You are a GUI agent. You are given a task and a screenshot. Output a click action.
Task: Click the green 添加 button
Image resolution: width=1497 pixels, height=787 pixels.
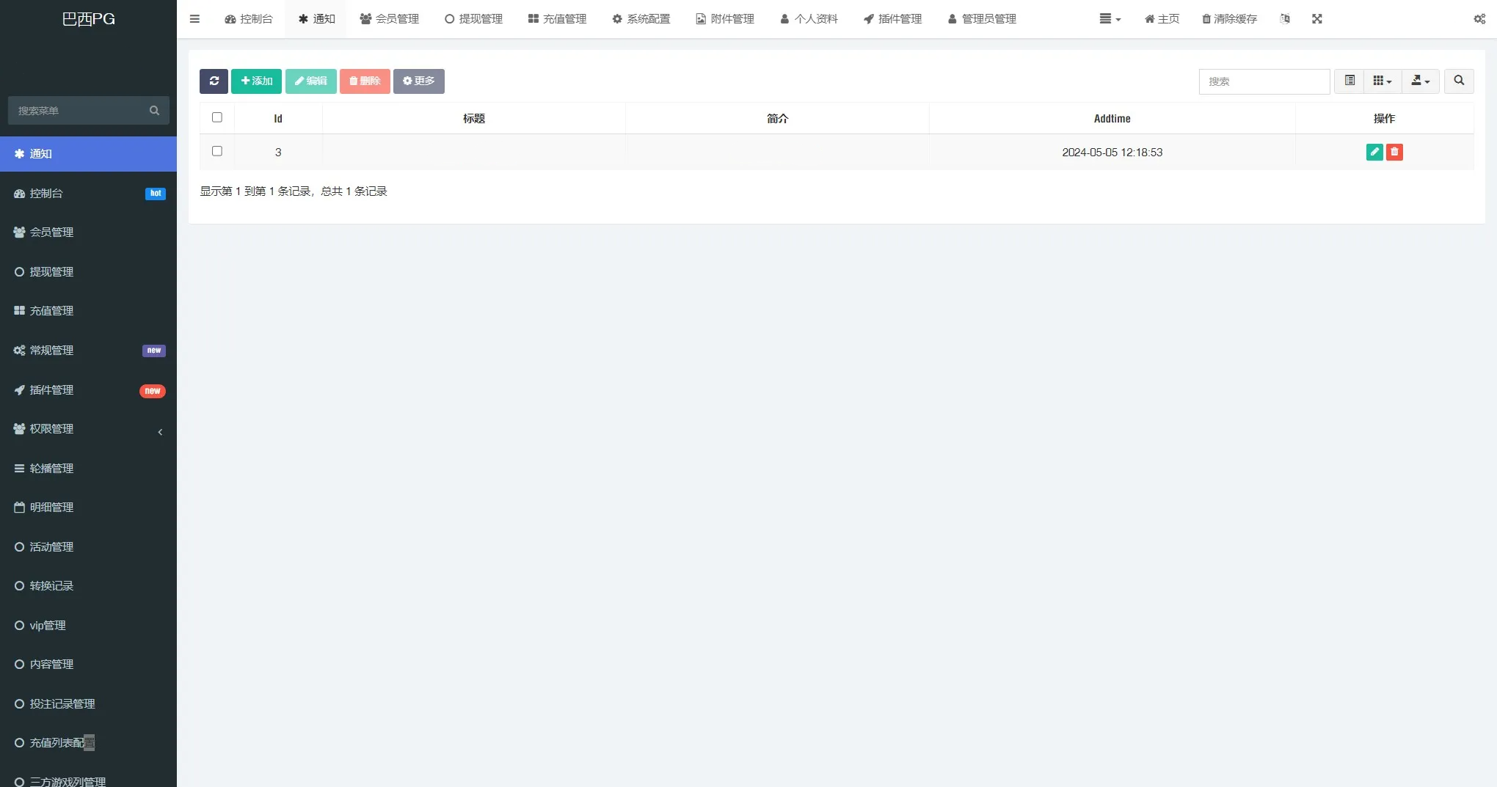[257, 81]
